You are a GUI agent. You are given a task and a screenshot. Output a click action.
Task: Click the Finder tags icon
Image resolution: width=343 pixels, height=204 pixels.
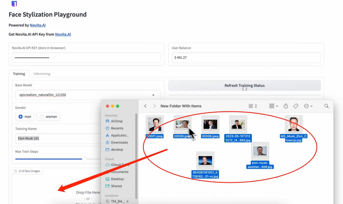(296, 106)
